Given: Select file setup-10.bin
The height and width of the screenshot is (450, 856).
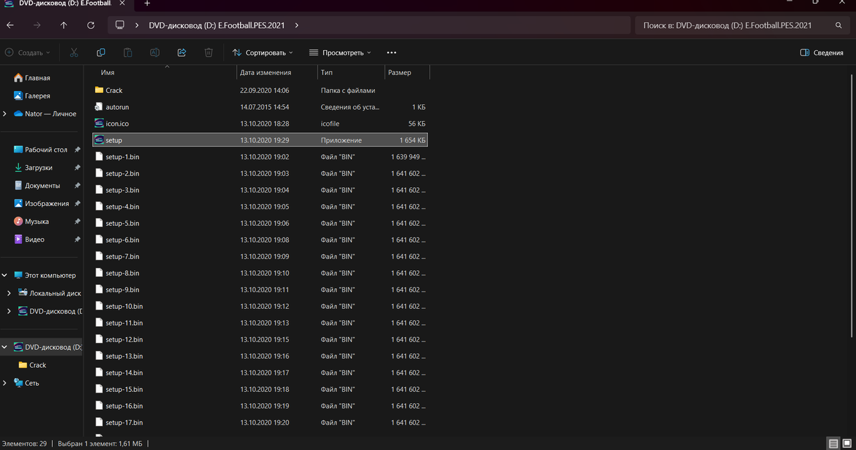Looking at the screenshot, I should click(x=124, y=306).
